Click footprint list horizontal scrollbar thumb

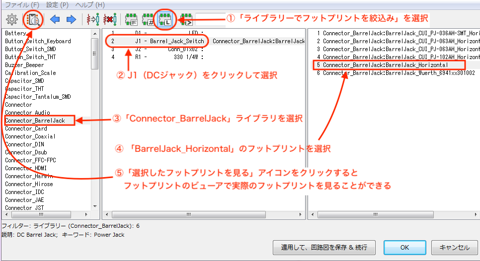(376, 214)
